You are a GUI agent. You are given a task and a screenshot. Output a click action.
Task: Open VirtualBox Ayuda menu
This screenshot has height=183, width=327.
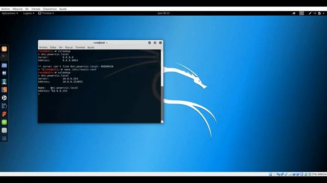click(x=63, y=9)
